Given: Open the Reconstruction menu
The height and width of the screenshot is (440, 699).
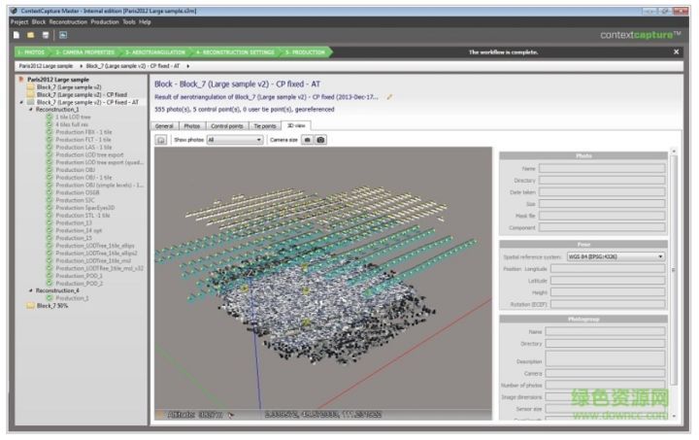Looking at the screenshot, I should 70,21.
